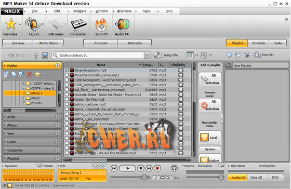
Task: Tick checkbox for Astrix - On Fire.mp3
Action: point(67,99)
